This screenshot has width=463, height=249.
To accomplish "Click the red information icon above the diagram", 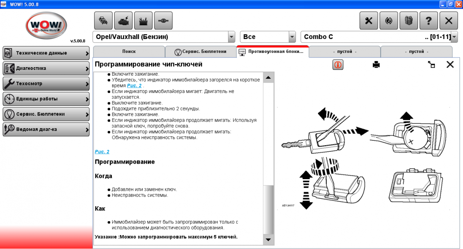I will [338, 65].
